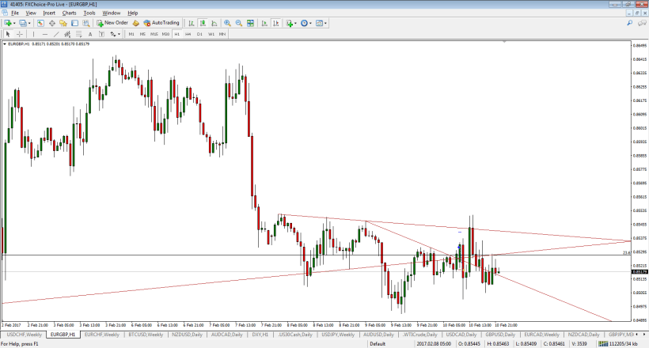The width and height of the screenshot is (649, 348).
Task: Expand the Indicators dropdown arrow
Action: (x=295, y=23)
